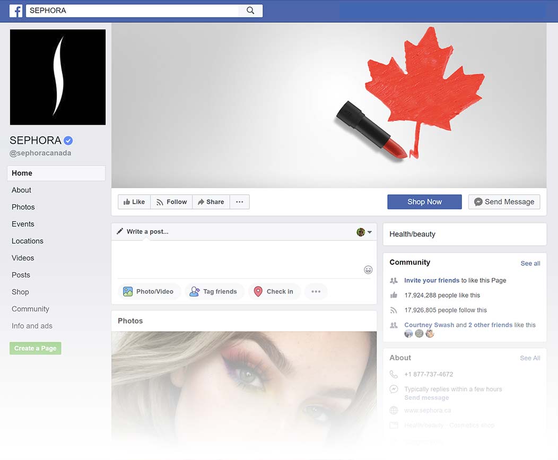Click the friends icon beside Invite your friends
558x460 pixels.
394,281
